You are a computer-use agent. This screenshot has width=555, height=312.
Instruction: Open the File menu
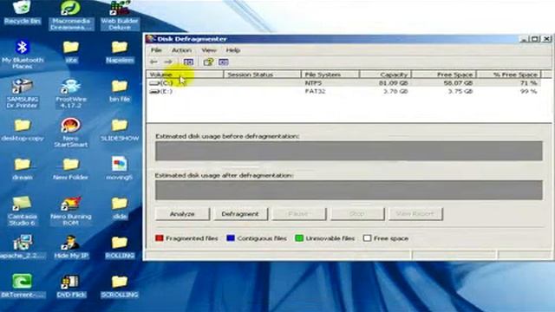pyautogui.click(x=156, y=50)
